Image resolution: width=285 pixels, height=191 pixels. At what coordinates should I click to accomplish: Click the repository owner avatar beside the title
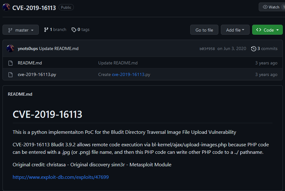(6, 7)
